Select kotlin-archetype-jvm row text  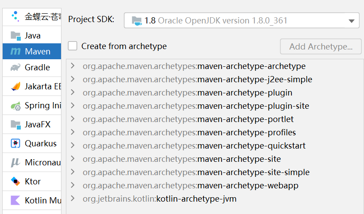pos(160,199)
